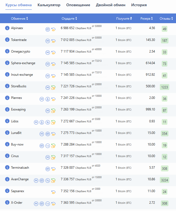This screenshot has height=211, width=176.
Task: Click the person icon in the Plannex row
Action: [x=48, y=99]
